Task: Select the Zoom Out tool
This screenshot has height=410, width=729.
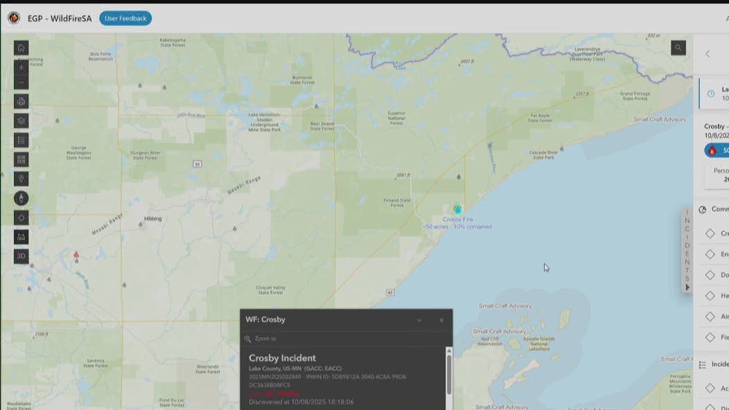Action: point(21,82)
